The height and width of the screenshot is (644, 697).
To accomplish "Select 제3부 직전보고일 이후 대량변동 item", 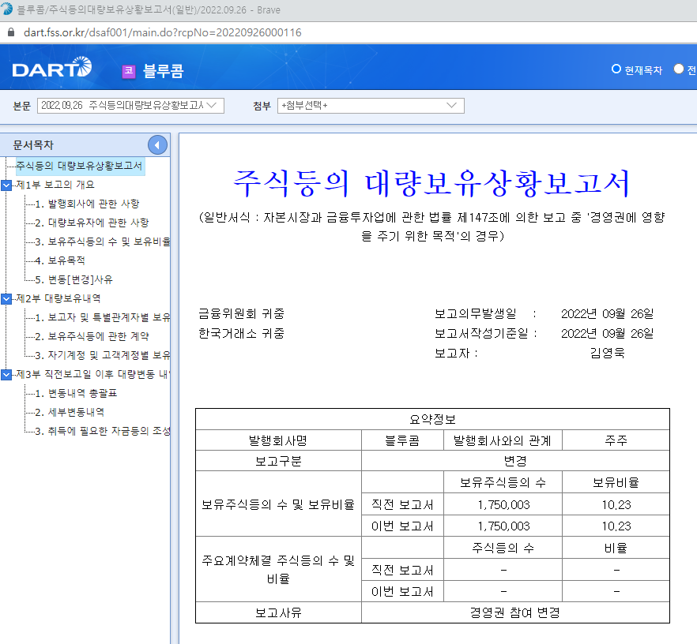I will 93,375.
